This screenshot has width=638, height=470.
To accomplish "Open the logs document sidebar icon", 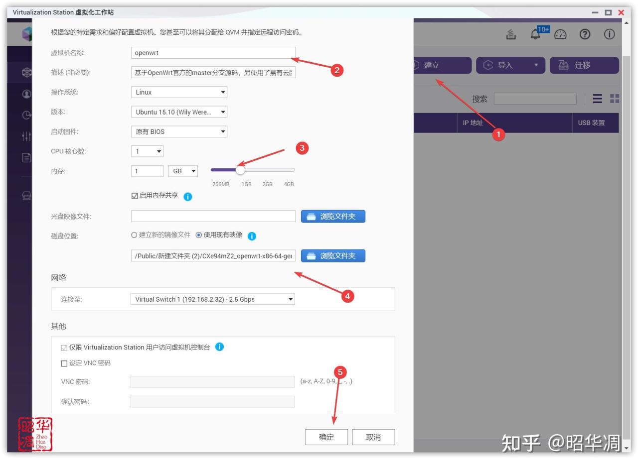I will coord(26,157).
